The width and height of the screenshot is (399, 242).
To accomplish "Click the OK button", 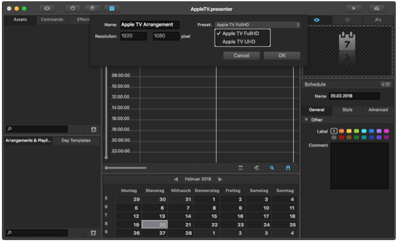I will pyautogui.click(x=282, y=56).
